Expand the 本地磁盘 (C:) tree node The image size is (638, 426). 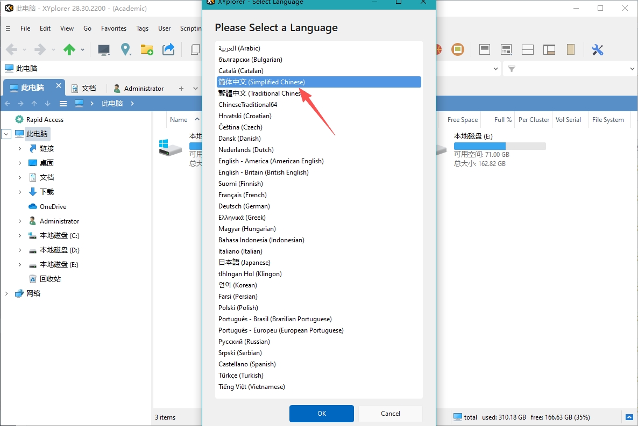[19, 235]
